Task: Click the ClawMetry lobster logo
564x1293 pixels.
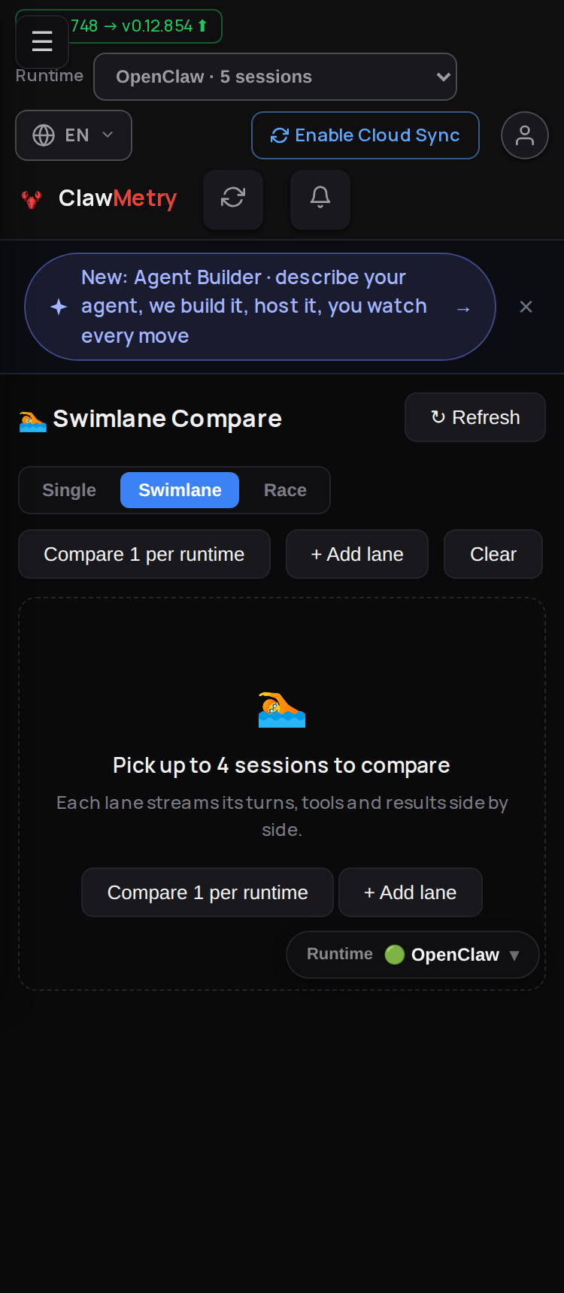Action: click(32, 198)
